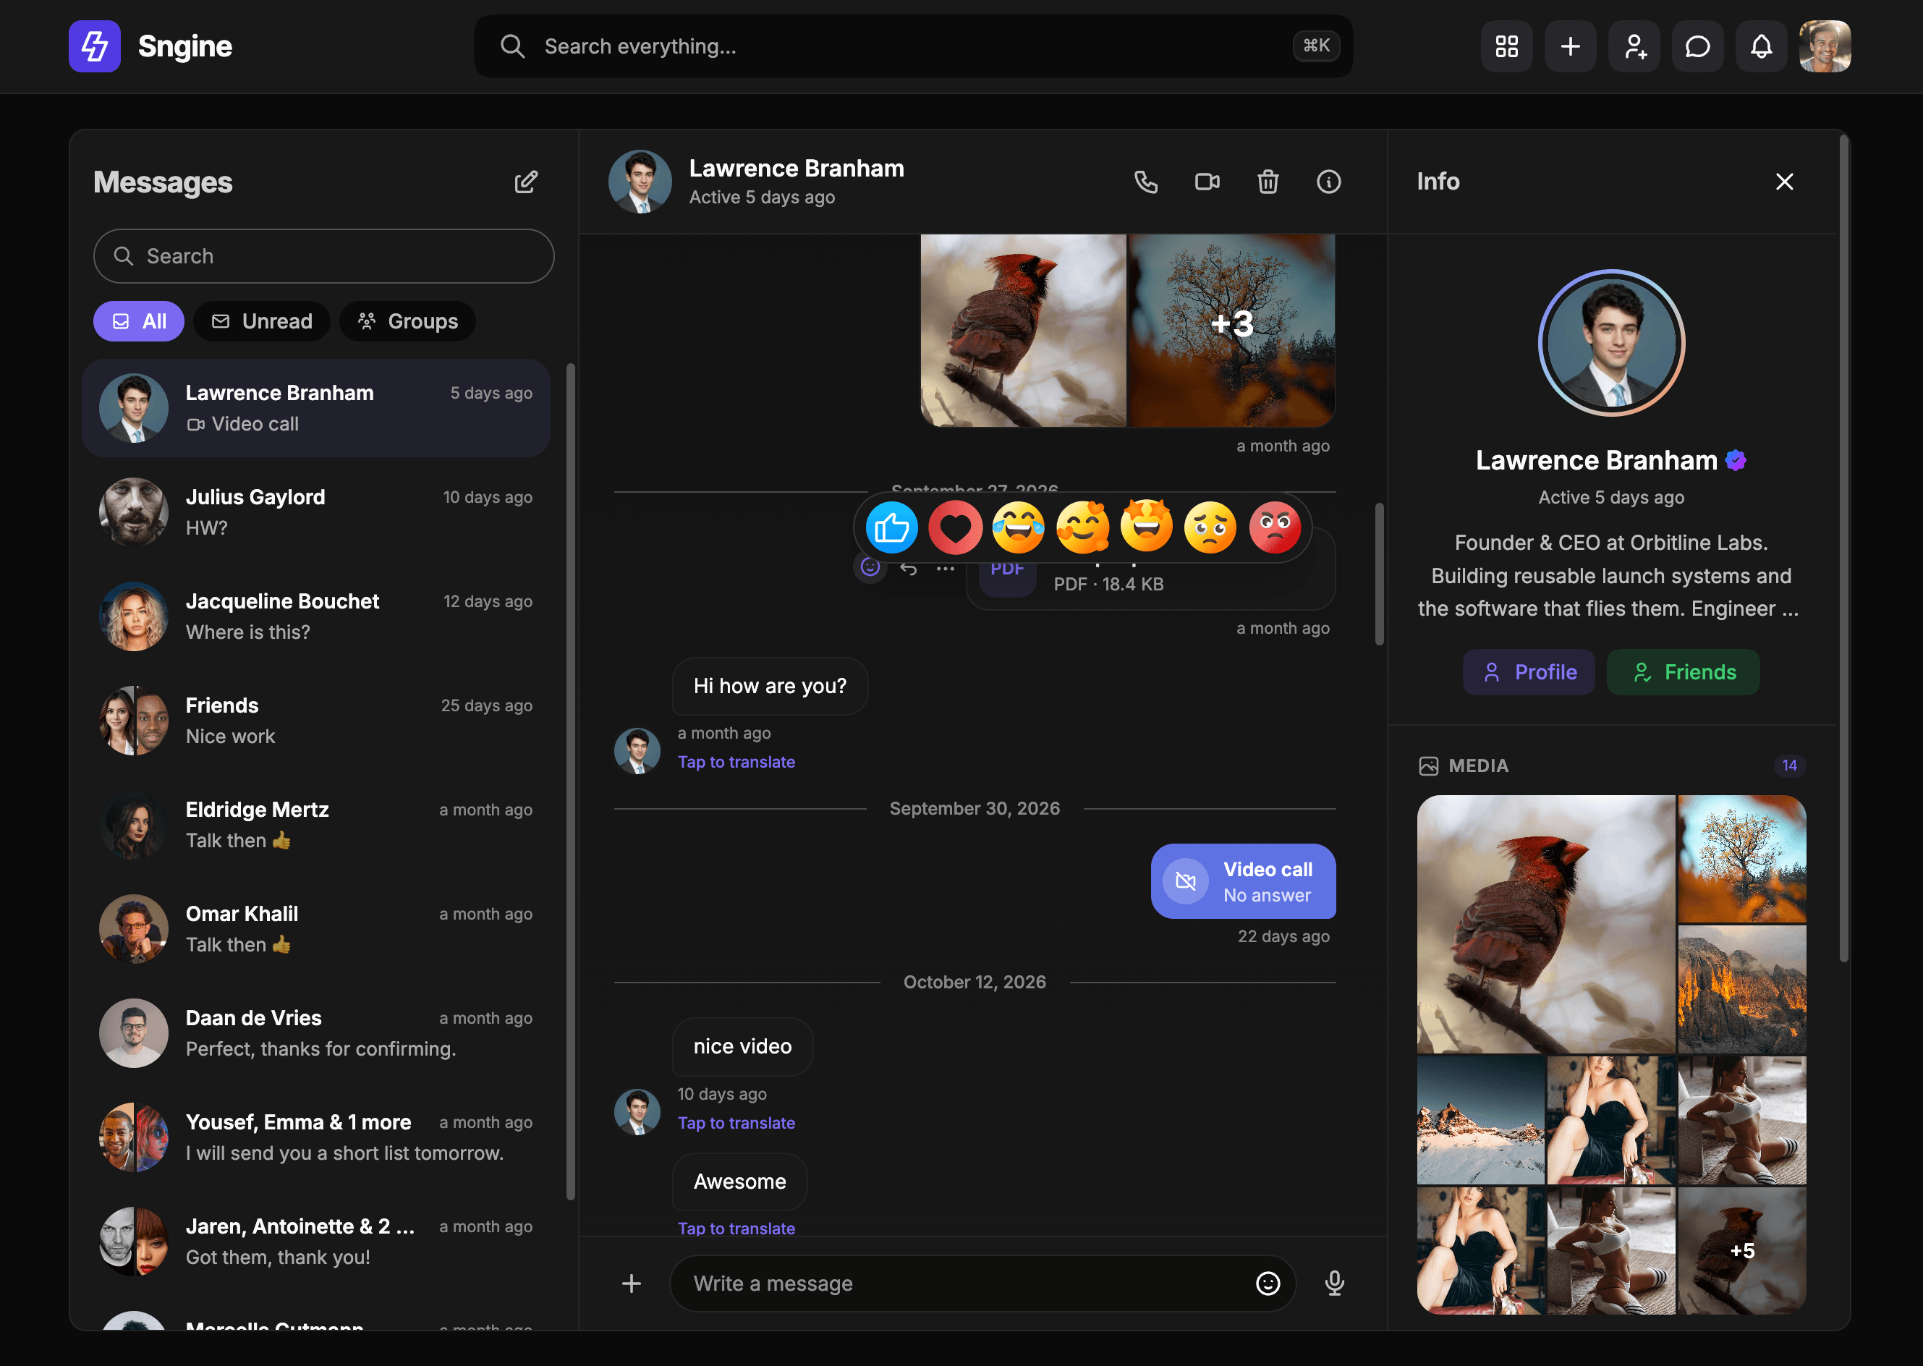Tap to translate the "nice video" message
Image resolution: width=1923 pixels, height=1366 pixels.
pyautogui.click(x=736, y=1123)
